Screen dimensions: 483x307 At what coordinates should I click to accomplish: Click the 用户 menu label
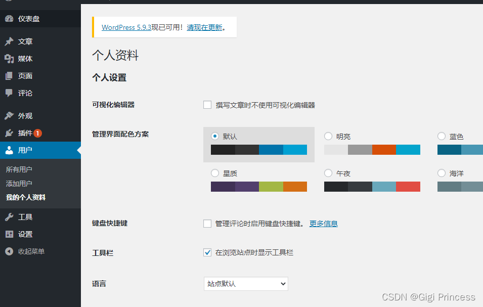[x=25, y=150]
